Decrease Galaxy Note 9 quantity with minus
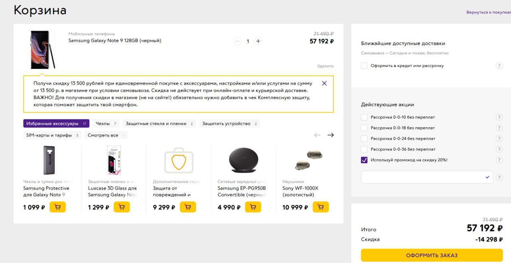The width and height of the screenshot is (511, 263). [x=238, y=41]
